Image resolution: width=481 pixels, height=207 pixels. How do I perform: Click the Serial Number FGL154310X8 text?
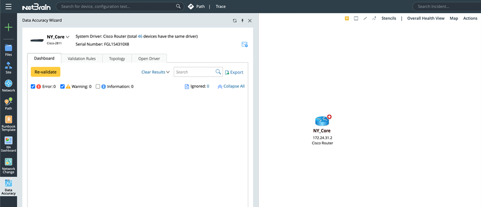(102, 44)
